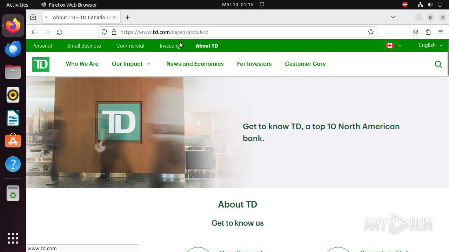The image size is (449, 252).
Task: Click the TD hero banner image
Action: pyautogui.click(x=139, y=132)
